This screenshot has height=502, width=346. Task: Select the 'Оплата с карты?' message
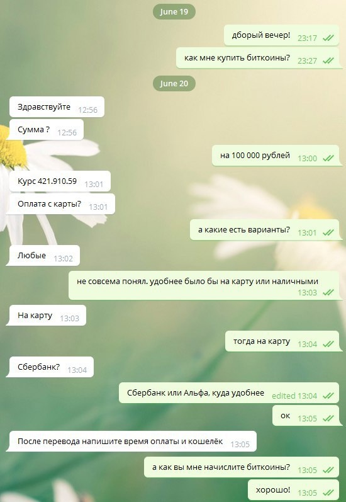coord(61,204)
